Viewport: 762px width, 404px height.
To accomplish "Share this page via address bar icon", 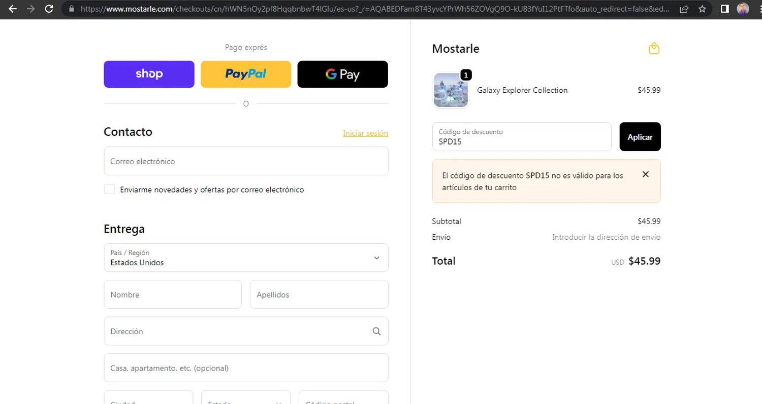I will click(684, 9).
